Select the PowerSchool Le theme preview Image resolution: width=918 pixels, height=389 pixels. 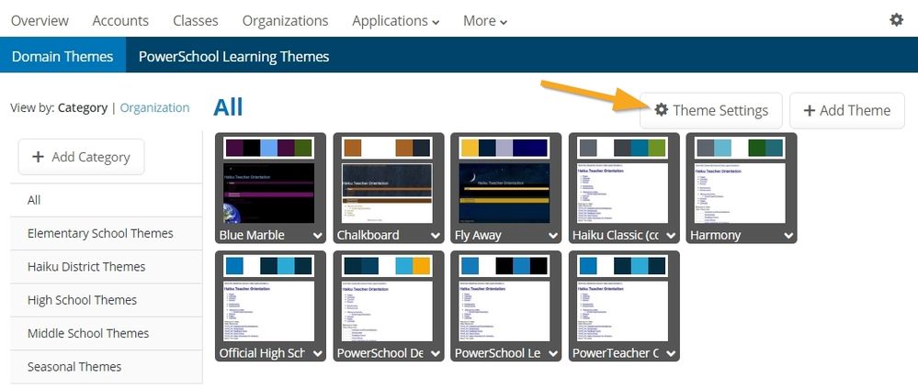[x=504, y=311]
